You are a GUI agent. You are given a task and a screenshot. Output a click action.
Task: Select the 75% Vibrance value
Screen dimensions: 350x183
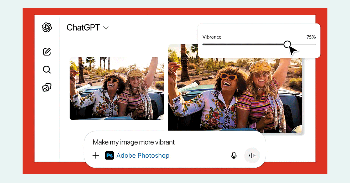click(x=311, y=37)
